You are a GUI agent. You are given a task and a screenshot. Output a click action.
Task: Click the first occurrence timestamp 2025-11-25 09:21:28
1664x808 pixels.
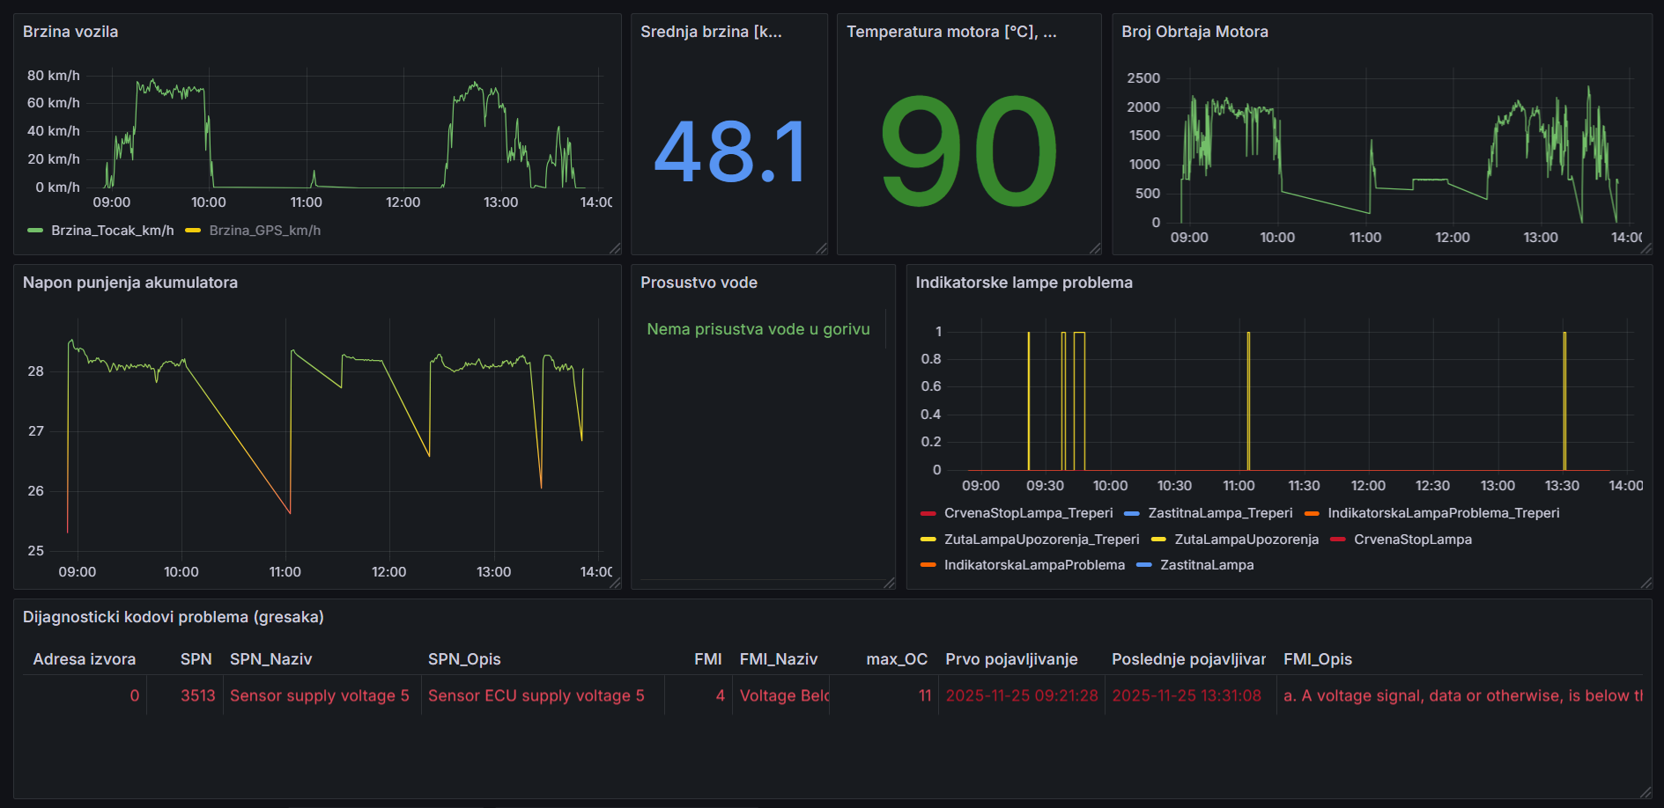[x=1022, y=695]
